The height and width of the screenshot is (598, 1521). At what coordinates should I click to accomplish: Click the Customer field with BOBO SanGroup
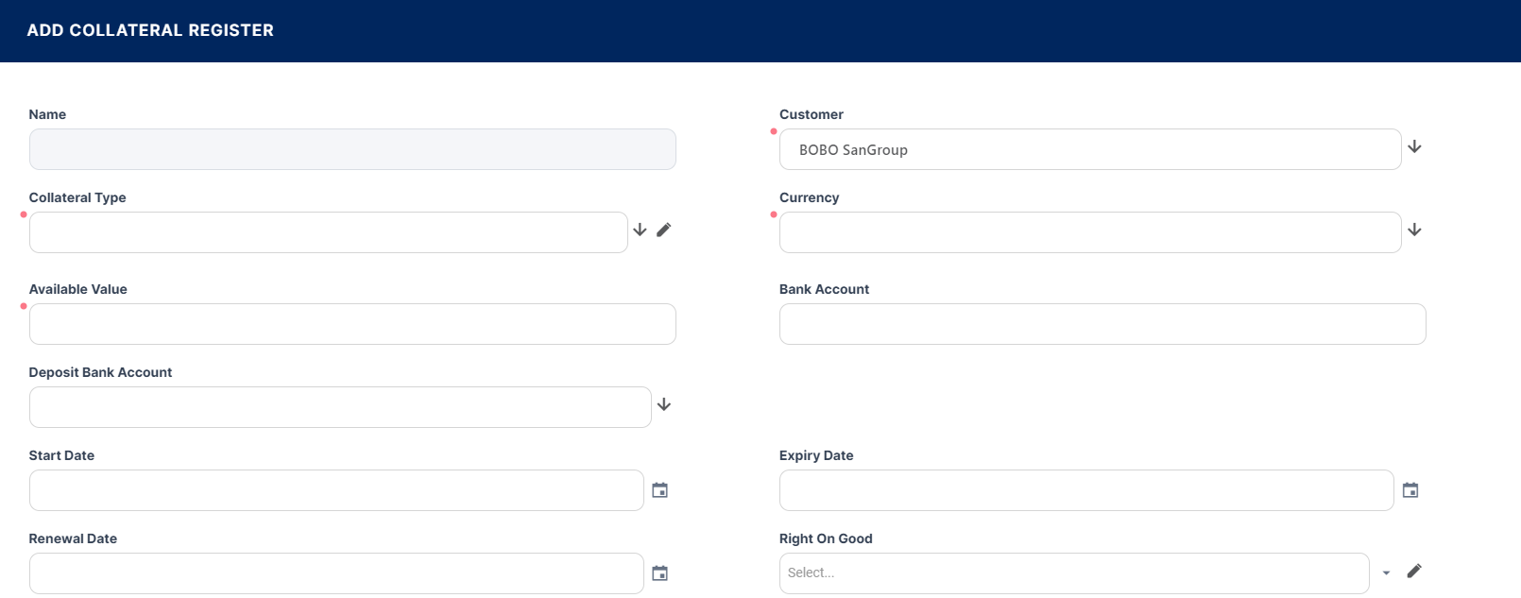1089,149
